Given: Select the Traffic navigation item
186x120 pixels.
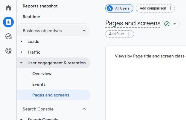Looking at the screenshot, I should (x=34, y=52).
